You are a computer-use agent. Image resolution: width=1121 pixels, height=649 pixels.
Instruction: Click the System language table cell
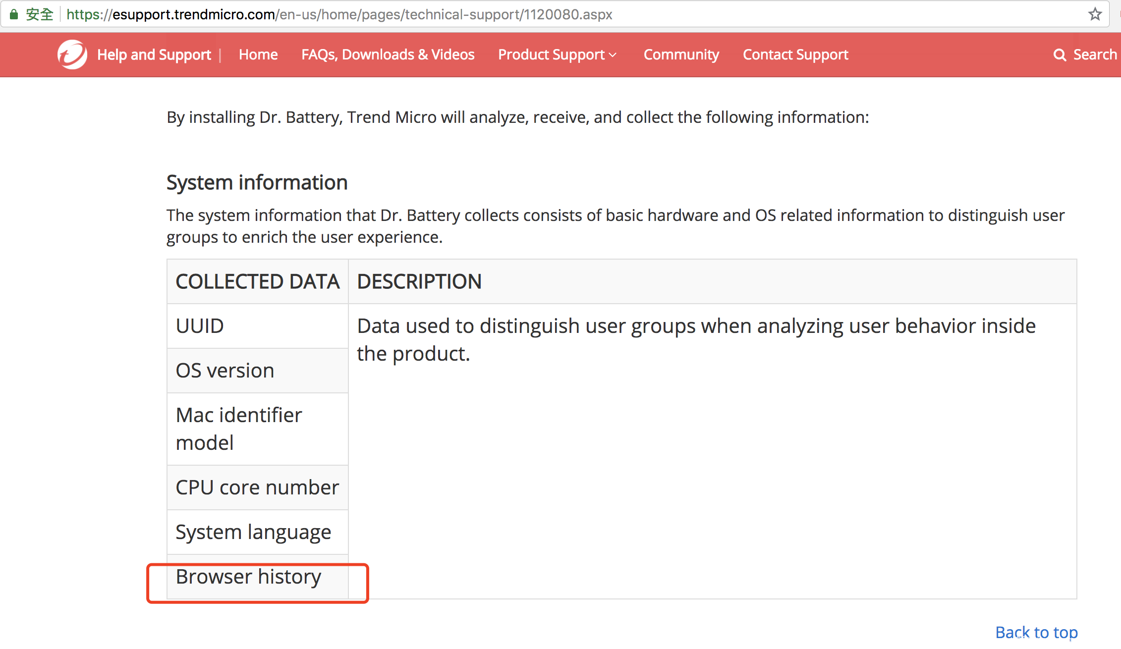[x=253, y=532]
